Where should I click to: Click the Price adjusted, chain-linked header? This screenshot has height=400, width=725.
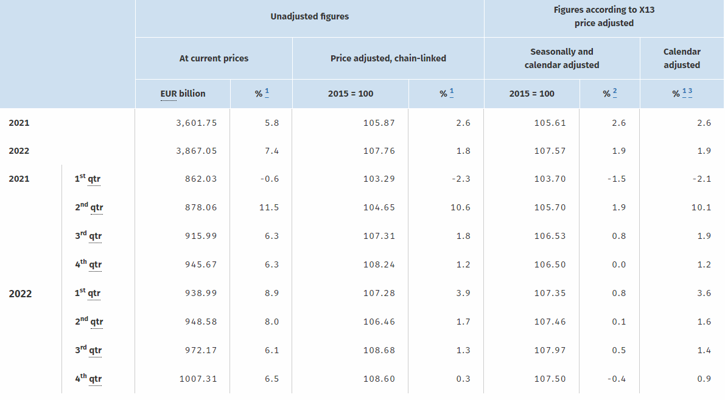(388, 58)
